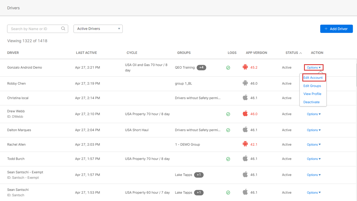The width and height of the screenshot is (357, 201).
Task: Click the red Android icon for Gonzalo Android Demo
Action: [x=245, y=67]
